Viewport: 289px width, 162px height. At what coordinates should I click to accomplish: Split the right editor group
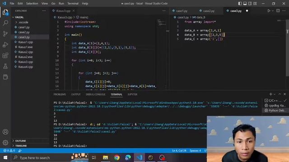tap(278, 11)
